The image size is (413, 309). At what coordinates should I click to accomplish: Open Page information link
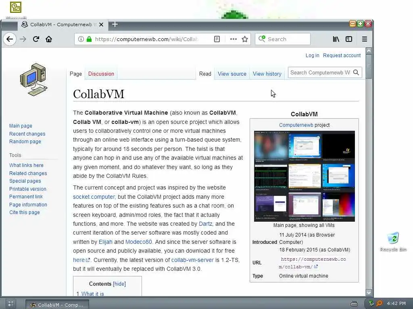click(x=28, y=204)
